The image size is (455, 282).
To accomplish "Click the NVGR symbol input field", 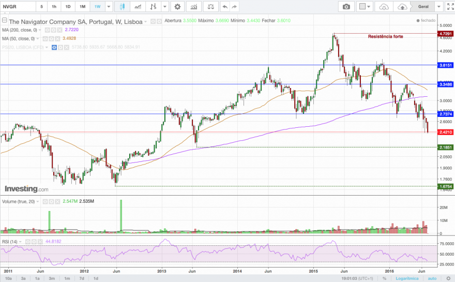I will pos(18,6).
